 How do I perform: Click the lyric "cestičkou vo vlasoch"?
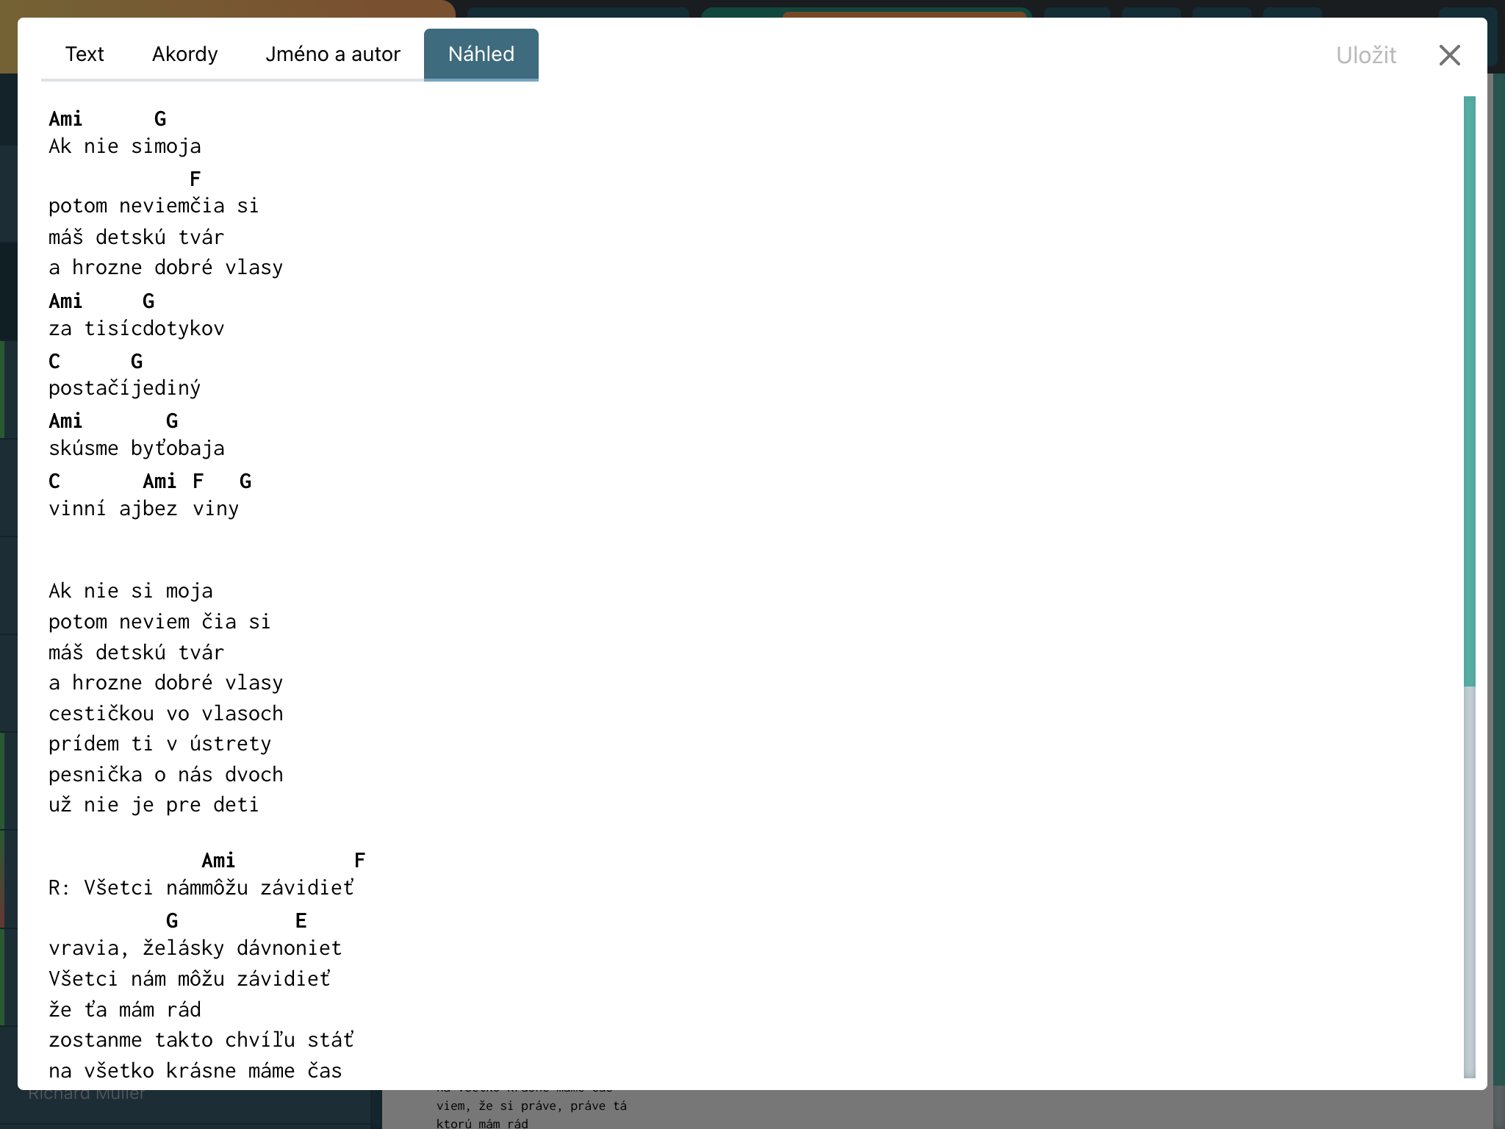tap(166, 714)
